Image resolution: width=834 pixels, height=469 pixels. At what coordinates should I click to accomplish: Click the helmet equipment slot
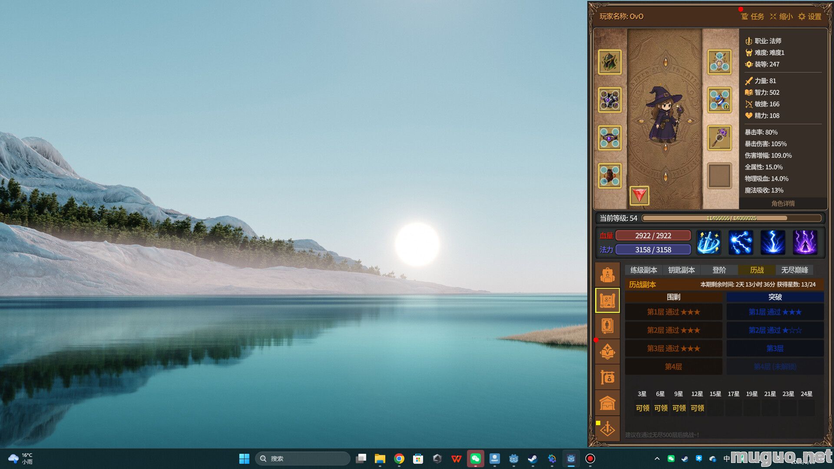tap(609, 62)
